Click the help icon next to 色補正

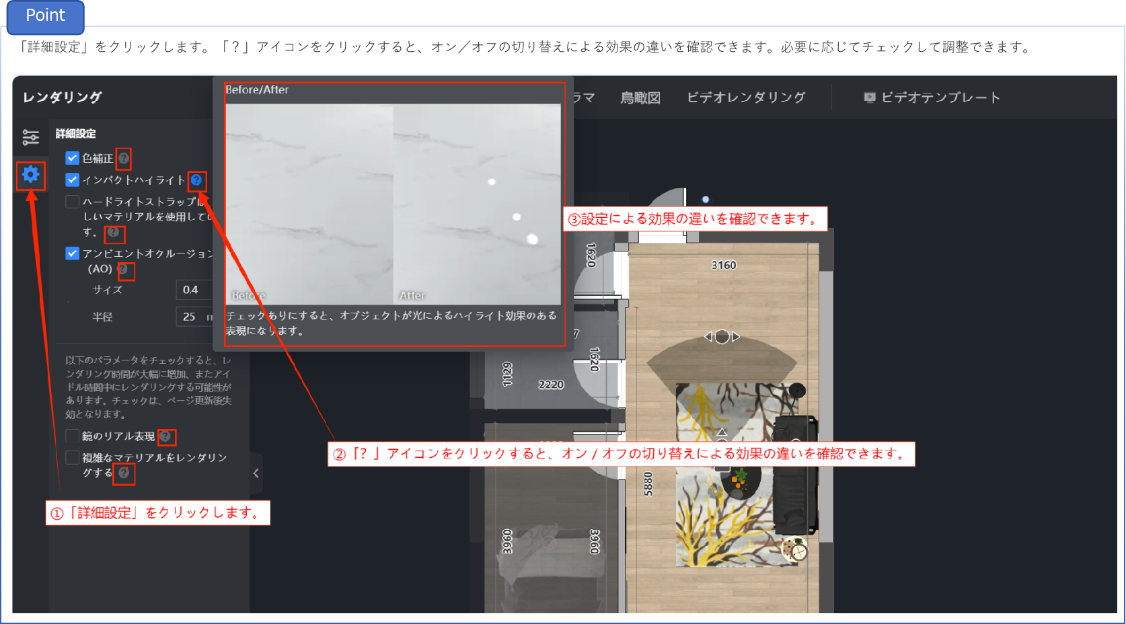(x=124, y=159)
